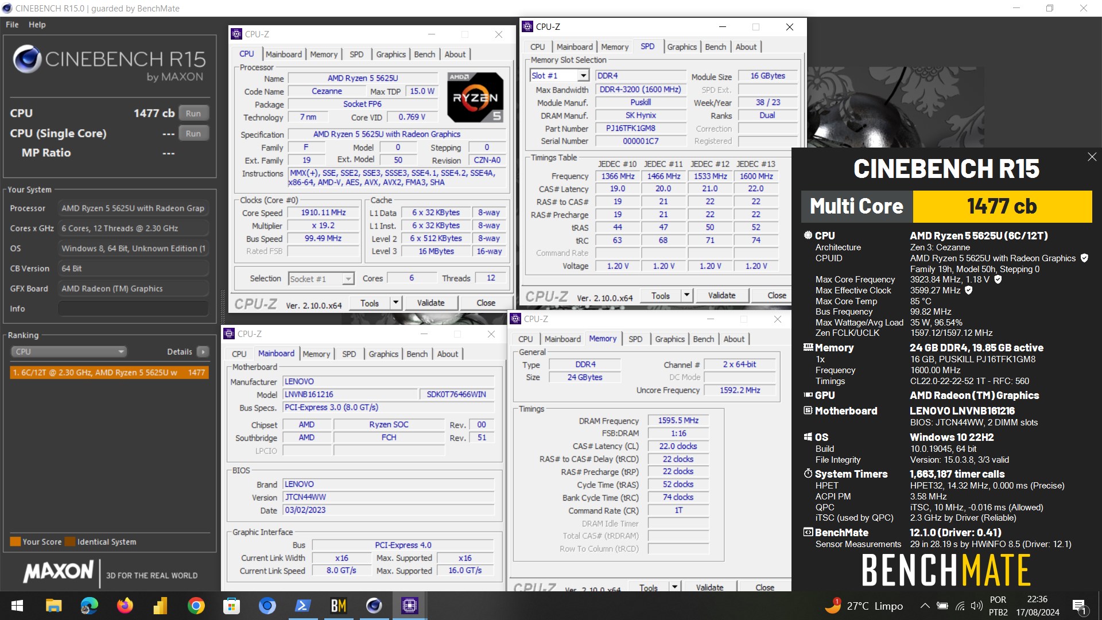Open the Ranking CPU dropdown in Cinebench
1102x620 pixels.
click(x=68, y=351)
